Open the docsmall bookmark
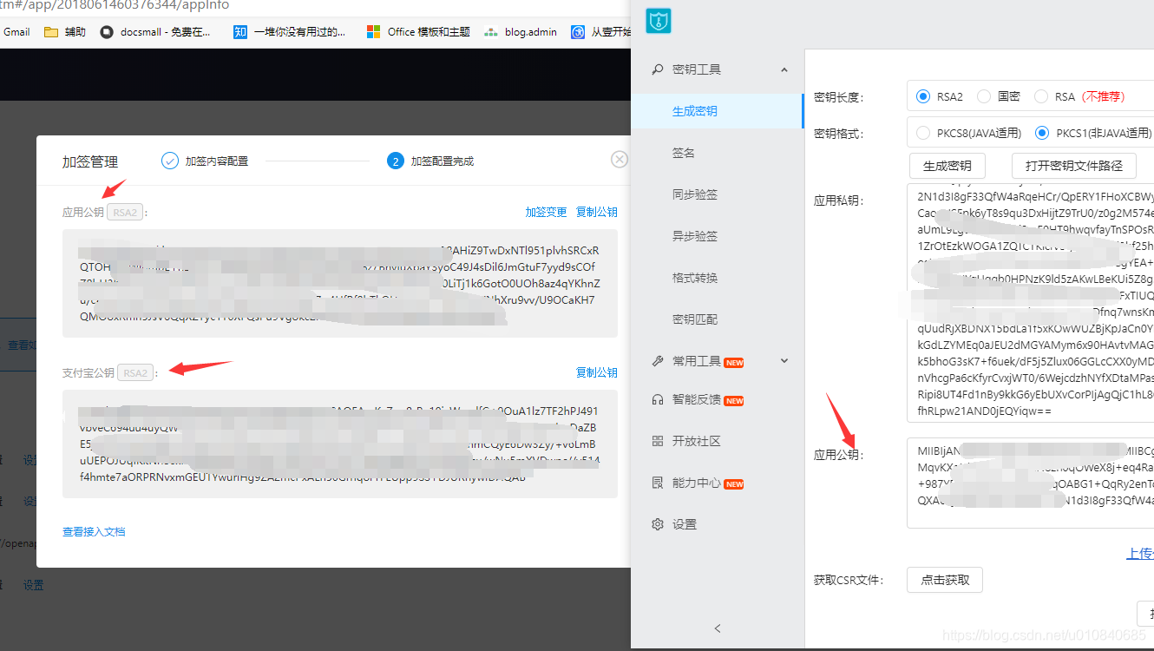The image size is (1154, 651). click(x=155, y=32)
